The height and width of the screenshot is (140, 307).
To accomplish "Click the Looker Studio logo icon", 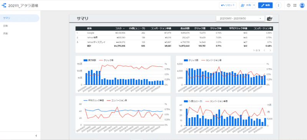I will pos(4,6).
